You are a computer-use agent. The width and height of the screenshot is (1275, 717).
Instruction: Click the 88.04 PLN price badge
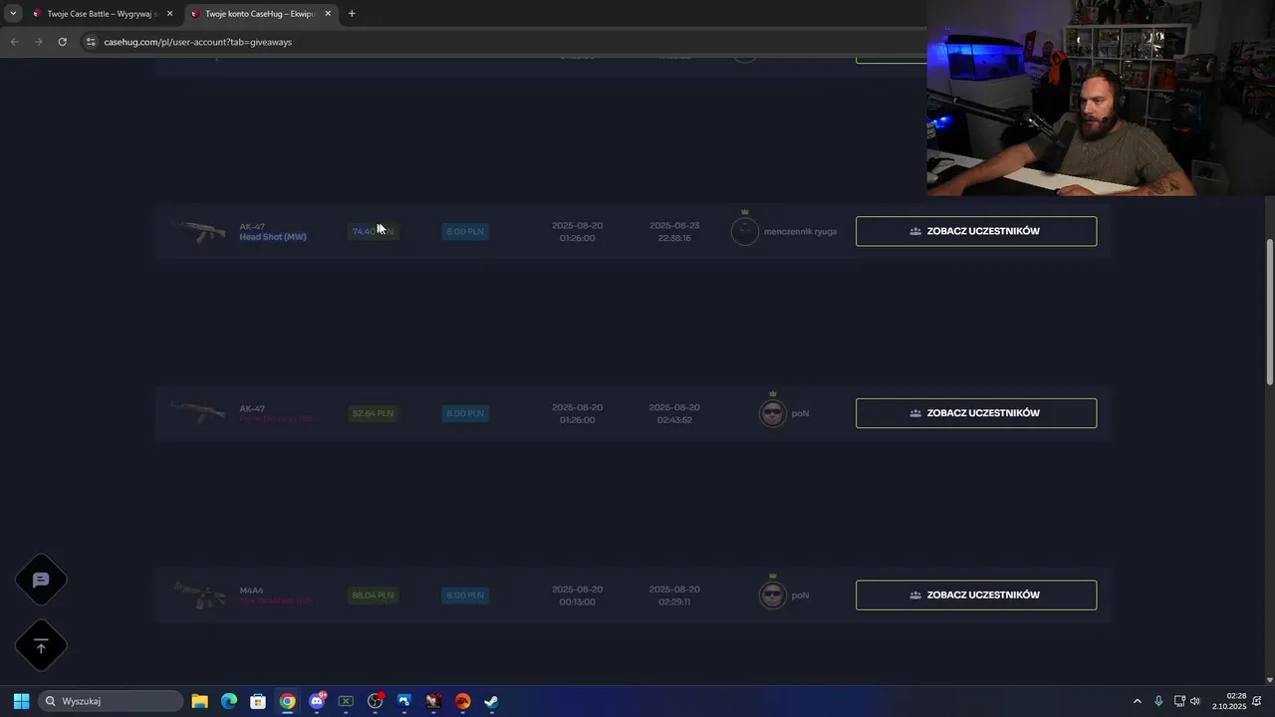[373, 596]
